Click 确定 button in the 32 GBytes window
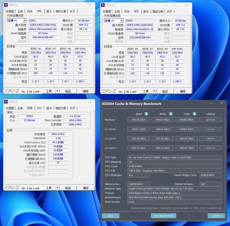Viewport: 230px width, 226px height. (x=86, y=188)
